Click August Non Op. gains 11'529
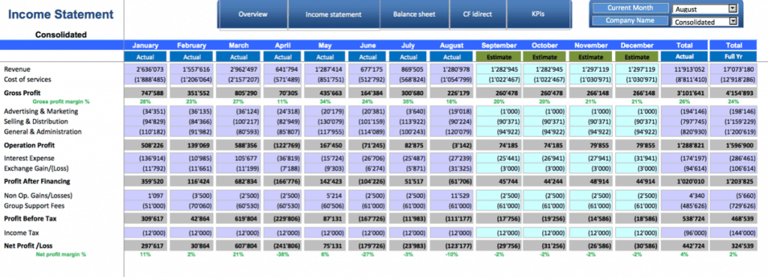Image resolution: width=768 pixels, height=277 pixels. (451, 196)
